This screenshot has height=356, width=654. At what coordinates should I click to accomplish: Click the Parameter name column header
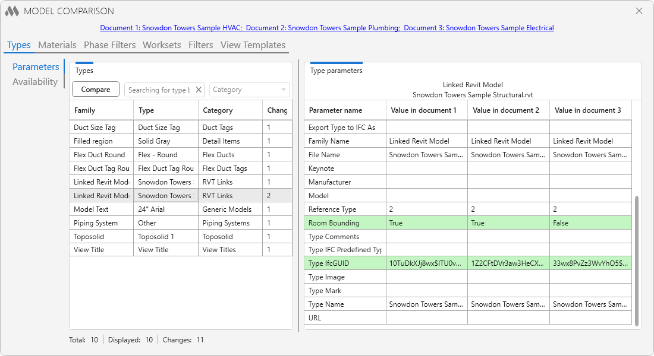[x=345, y=110]
